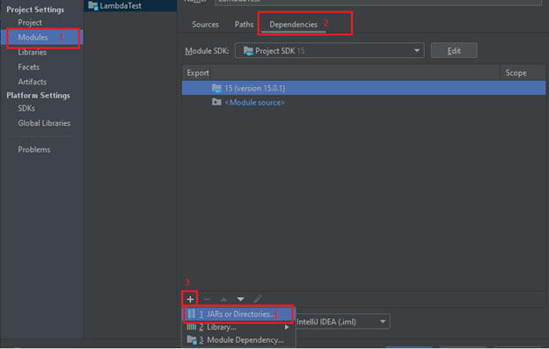This screenshot has height=349, width=549.
Task: Click the plus Add dependency button
Action: 190,299
